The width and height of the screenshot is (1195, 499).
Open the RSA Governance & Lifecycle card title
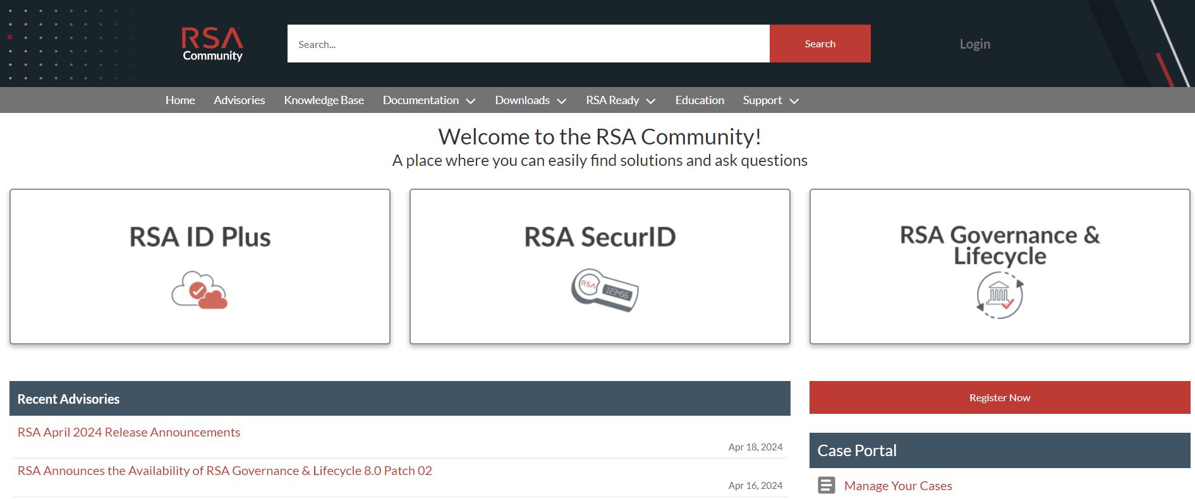tap(1000, 245)
